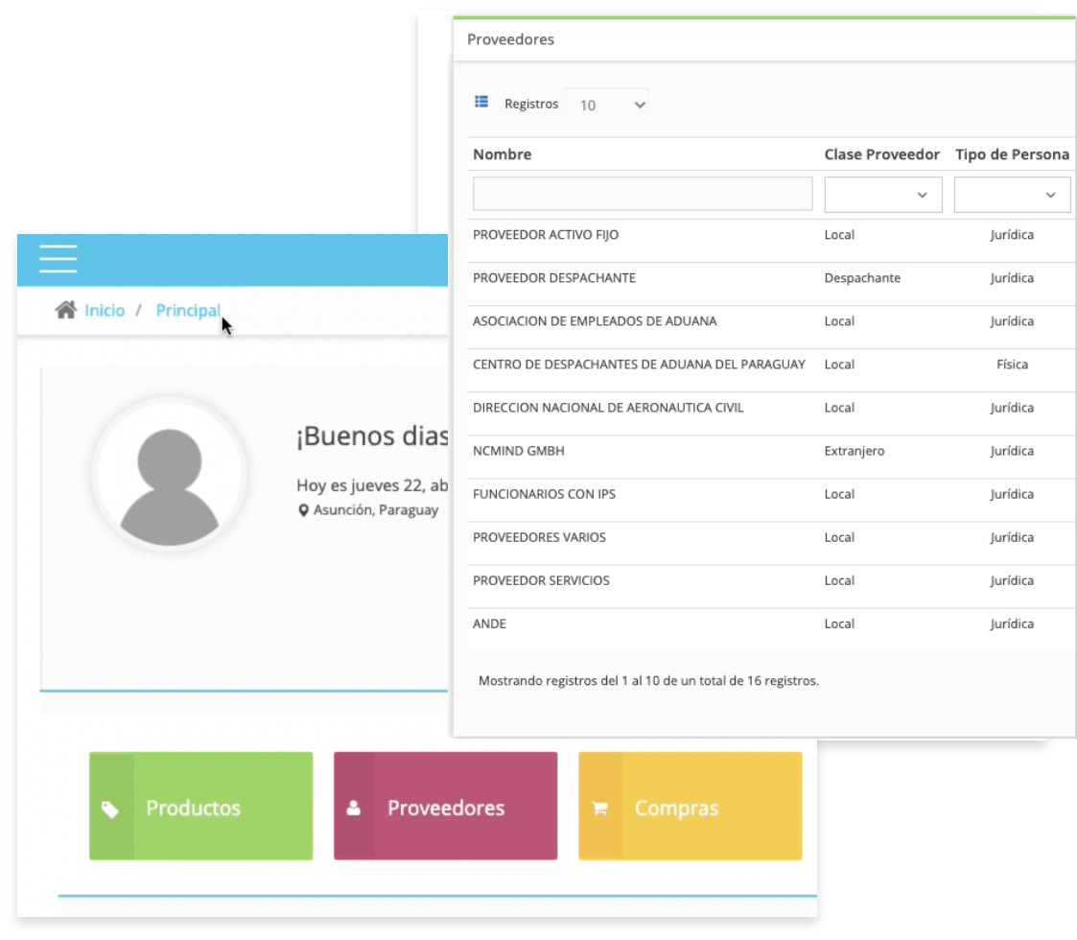Select the PROVEEDORES VARIOS row
This screenshot has height=940, width=1077.
(771, 544)
